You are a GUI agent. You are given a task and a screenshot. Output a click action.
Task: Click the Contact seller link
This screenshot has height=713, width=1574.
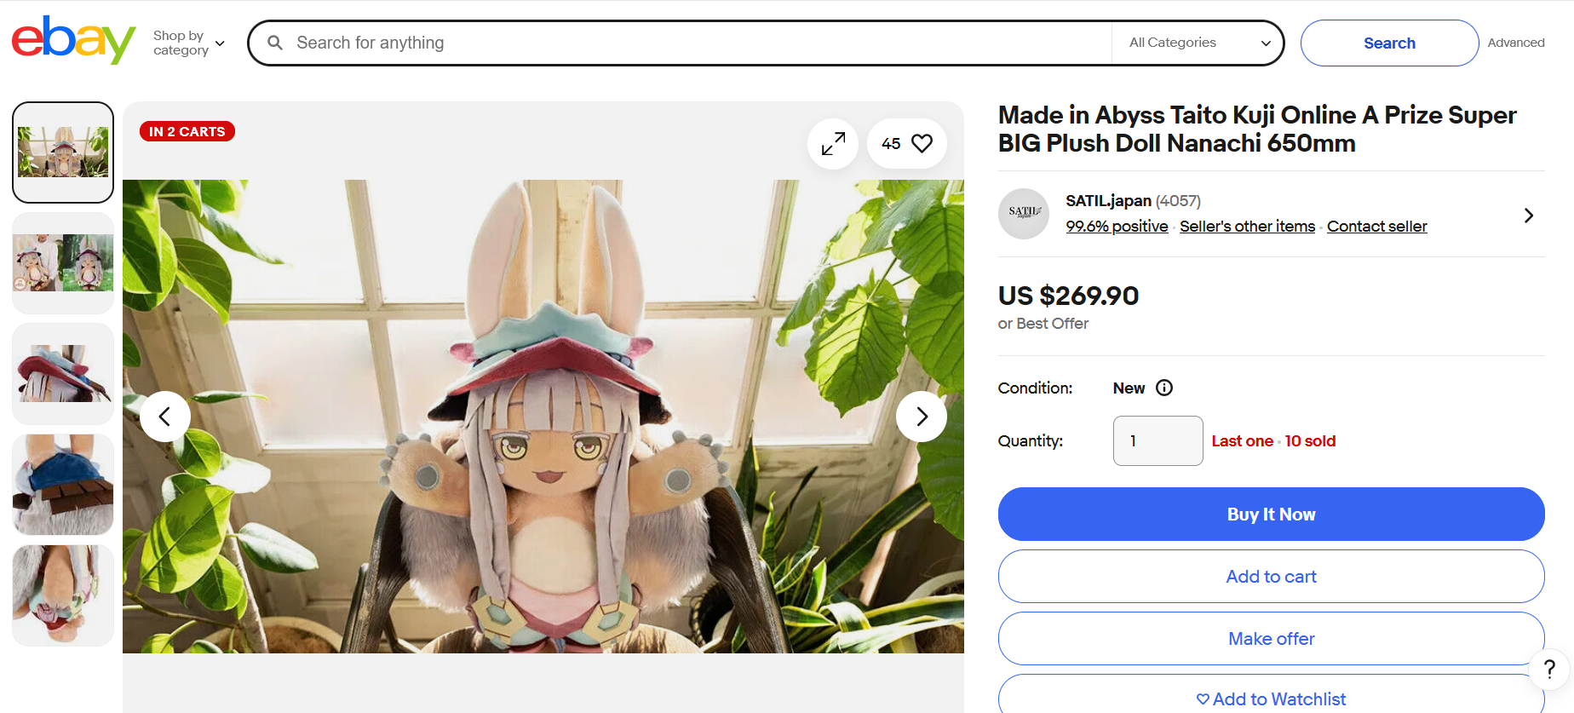pos(1377,227)
